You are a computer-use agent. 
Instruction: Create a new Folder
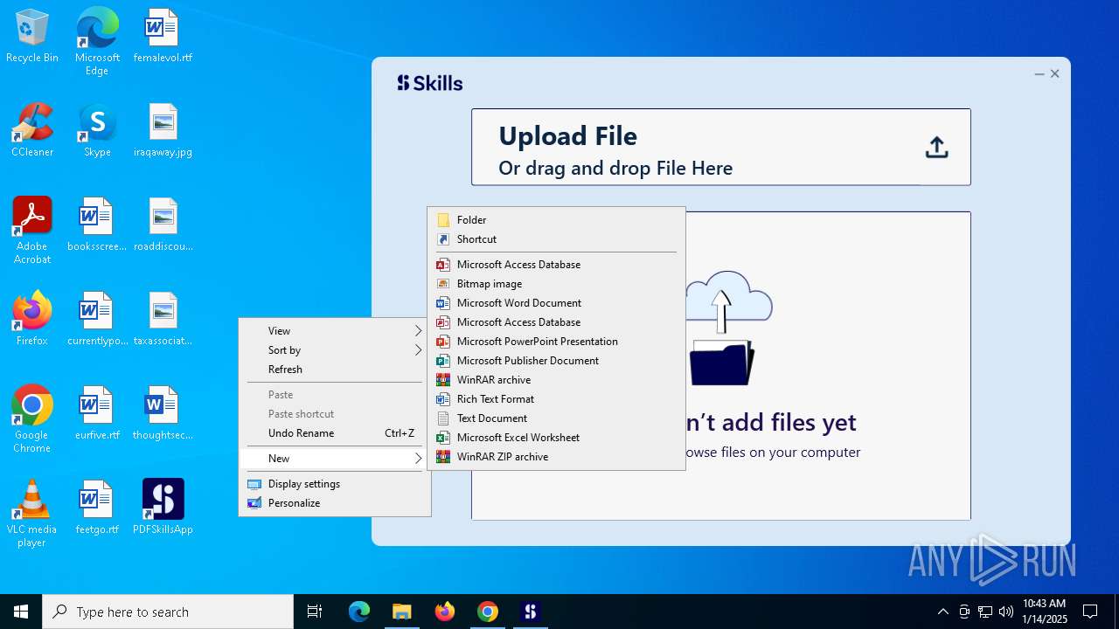(x=556, y=220)
